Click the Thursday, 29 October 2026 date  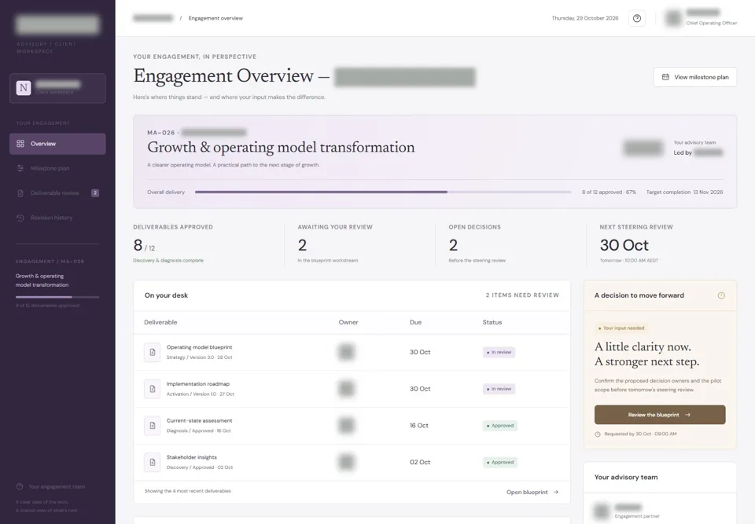(x=585, y=18)
